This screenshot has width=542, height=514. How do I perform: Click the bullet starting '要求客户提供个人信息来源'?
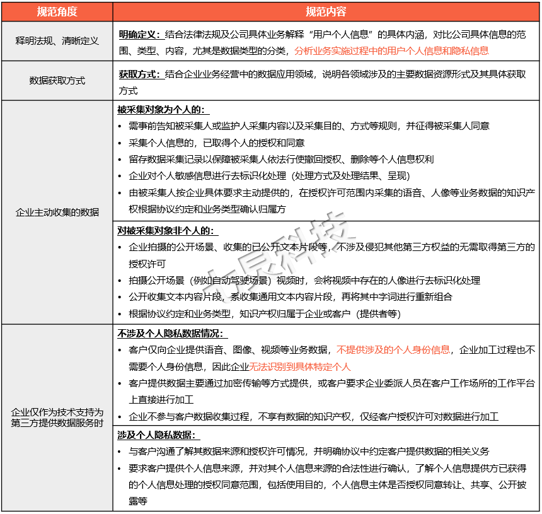click(327, 484)
